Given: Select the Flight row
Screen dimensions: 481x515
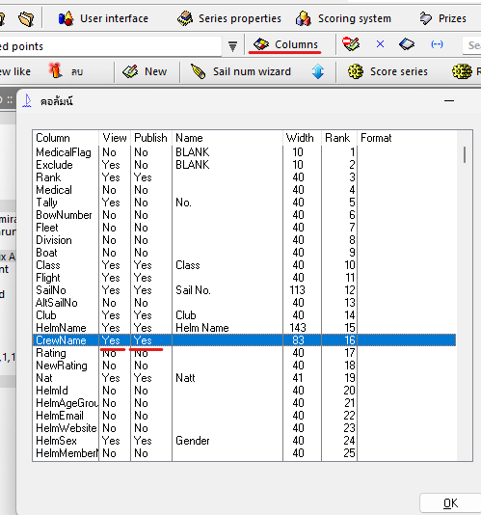Looking at the screenshot, I should click(x=244, y=278).
